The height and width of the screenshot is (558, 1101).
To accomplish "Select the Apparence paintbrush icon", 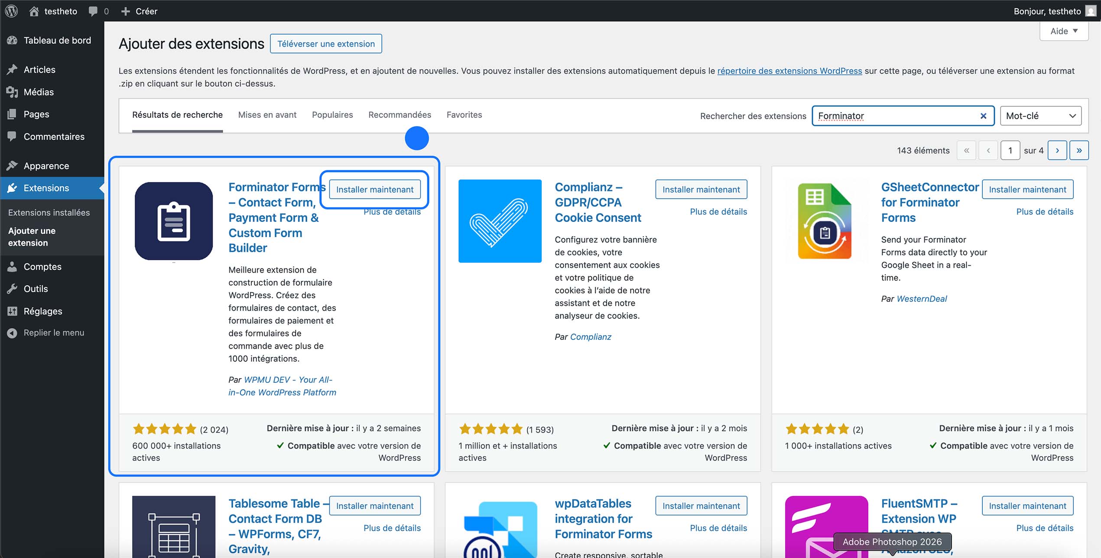I will tap(13, 166).
